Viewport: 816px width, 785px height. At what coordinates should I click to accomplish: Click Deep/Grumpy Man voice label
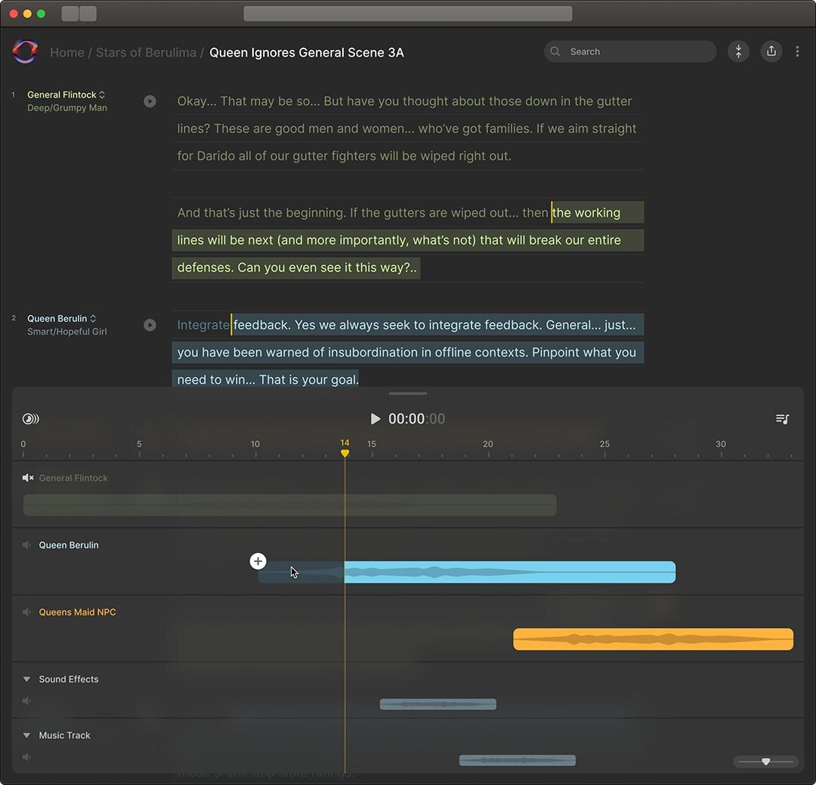(67, 108)
